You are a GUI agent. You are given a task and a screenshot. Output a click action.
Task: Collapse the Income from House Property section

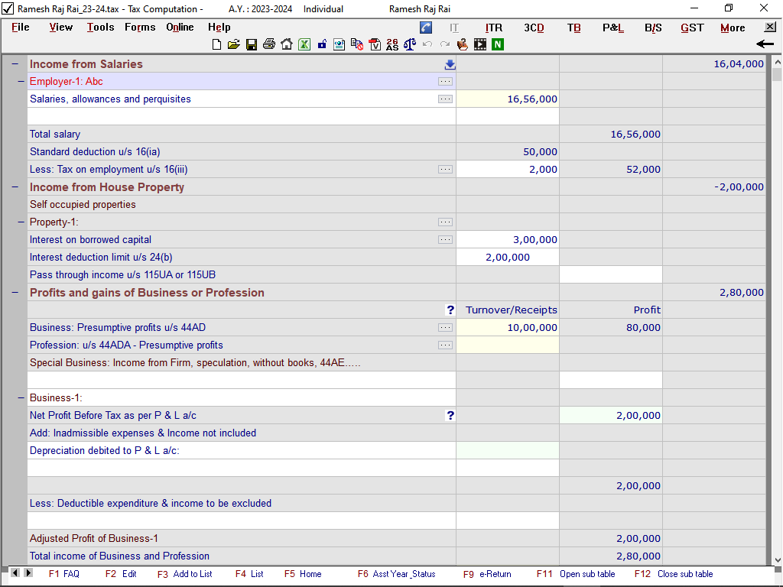pyautogui.click(x=15, y=187)
